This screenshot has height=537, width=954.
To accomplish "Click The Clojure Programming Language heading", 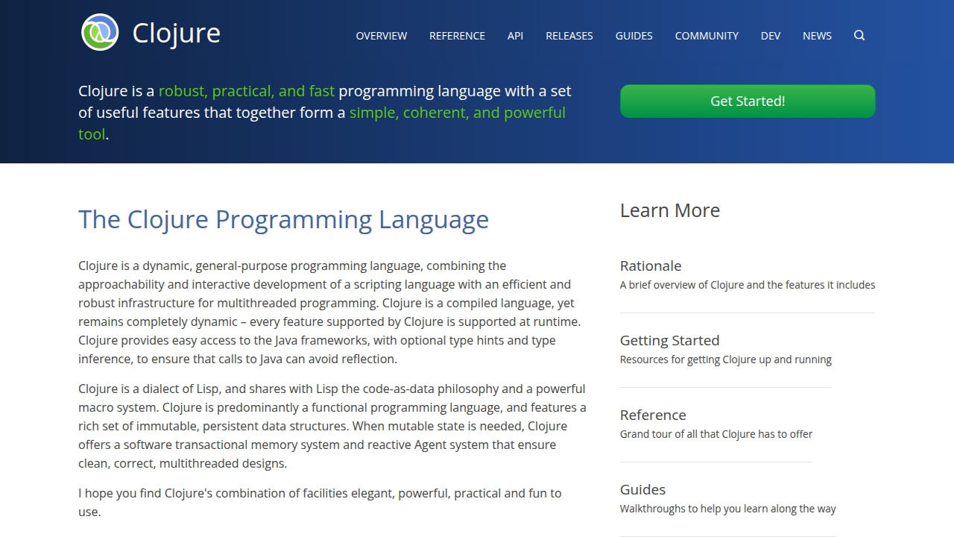I will pyautogui.click(x=283, y=219).
